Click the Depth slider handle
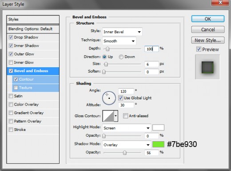Viewport: 231px width, 171px height. (108, 49)
